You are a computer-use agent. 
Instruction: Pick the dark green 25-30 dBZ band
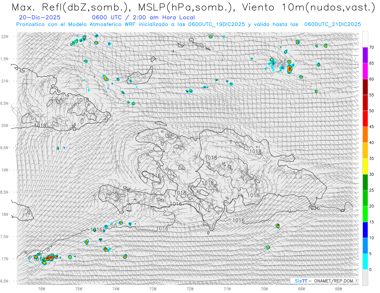365,182
